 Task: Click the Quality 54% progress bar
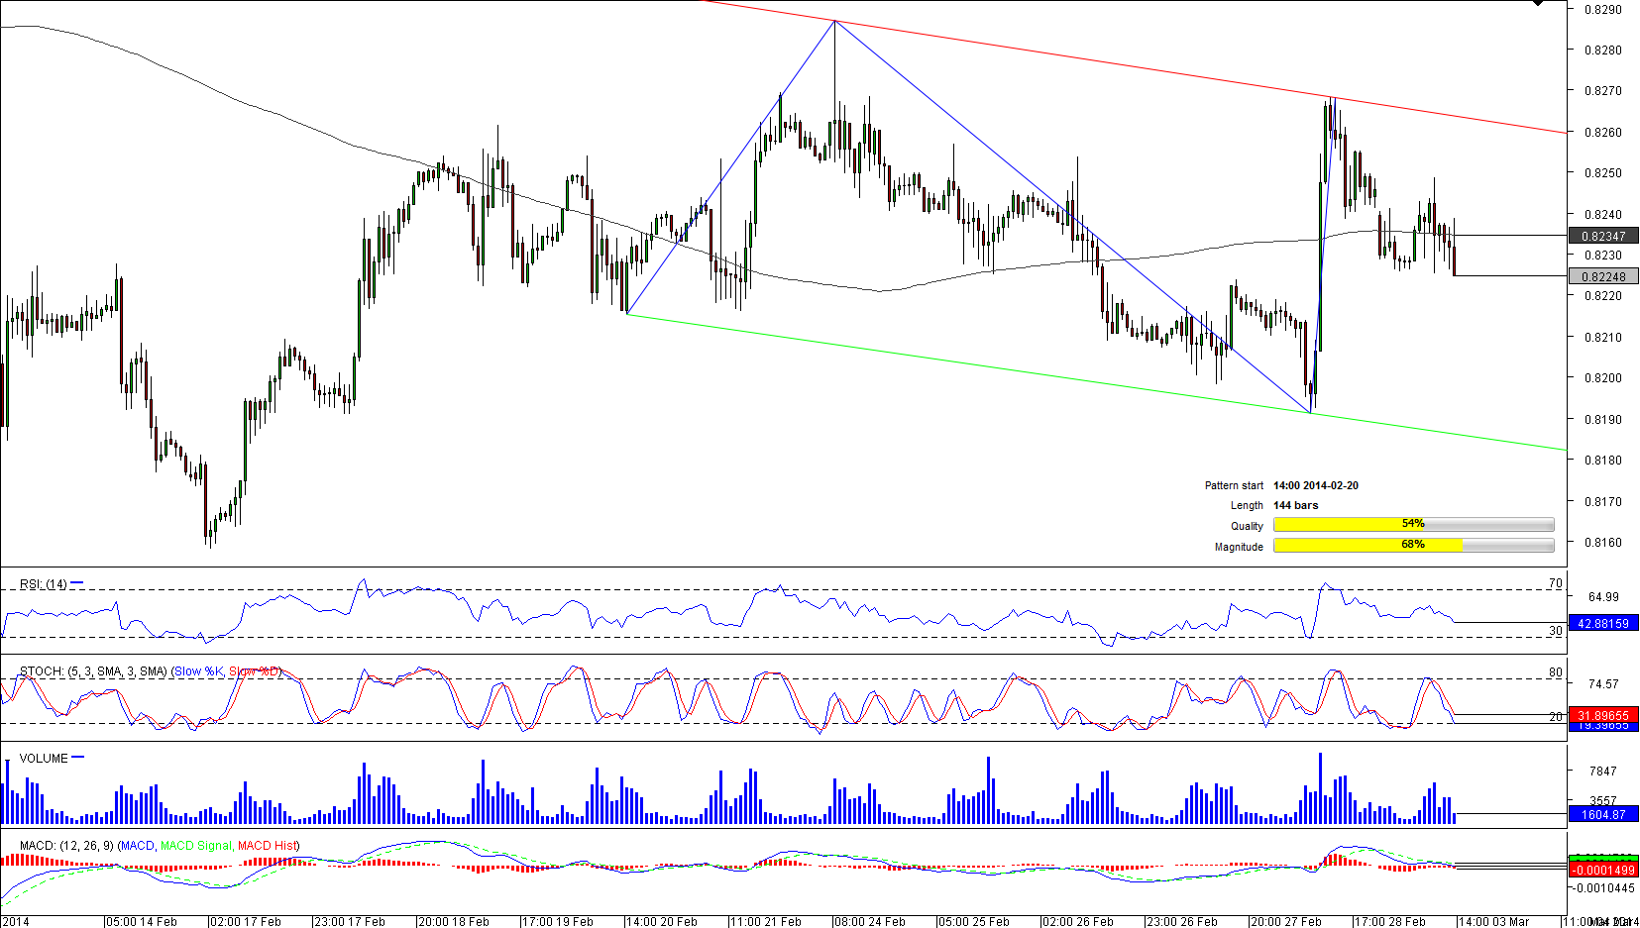tap(1413, 524)
